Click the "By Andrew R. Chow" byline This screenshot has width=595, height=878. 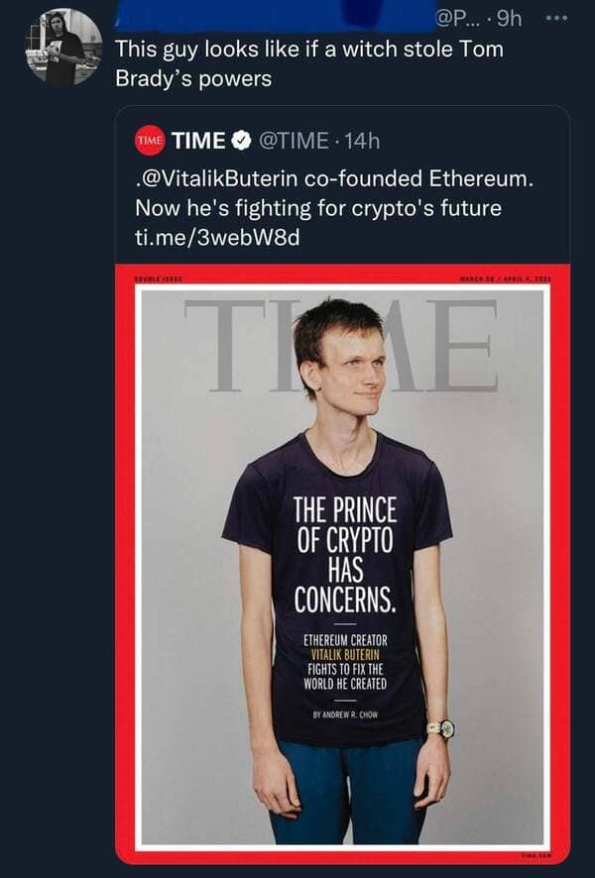pos(345,715)
